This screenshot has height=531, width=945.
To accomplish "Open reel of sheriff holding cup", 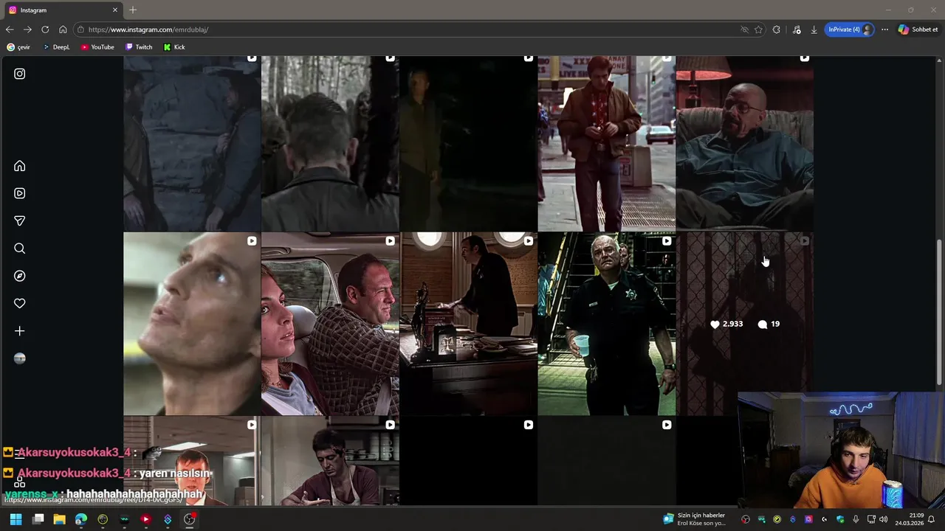I will (606, 324).
